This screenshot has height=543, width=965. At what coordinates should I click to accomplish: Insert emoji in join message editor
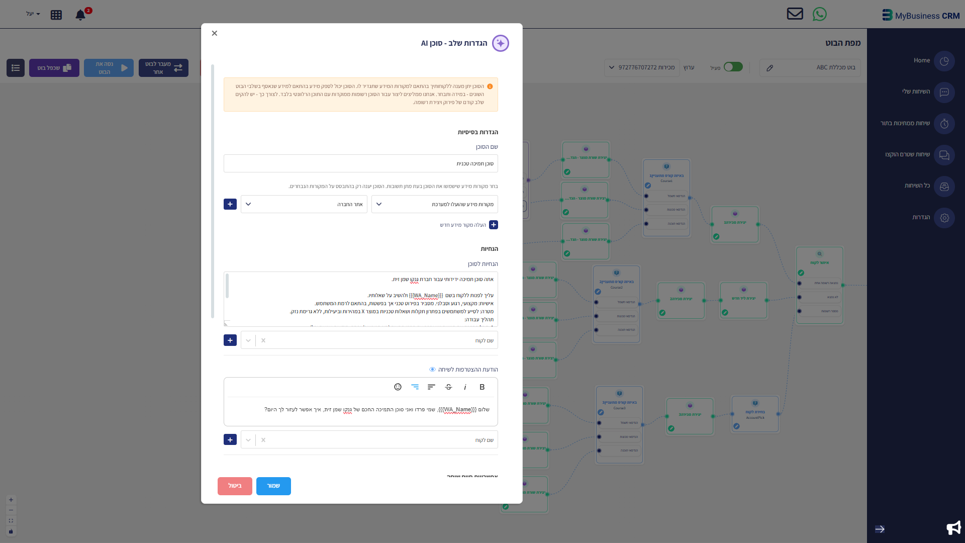coord(398,387)
